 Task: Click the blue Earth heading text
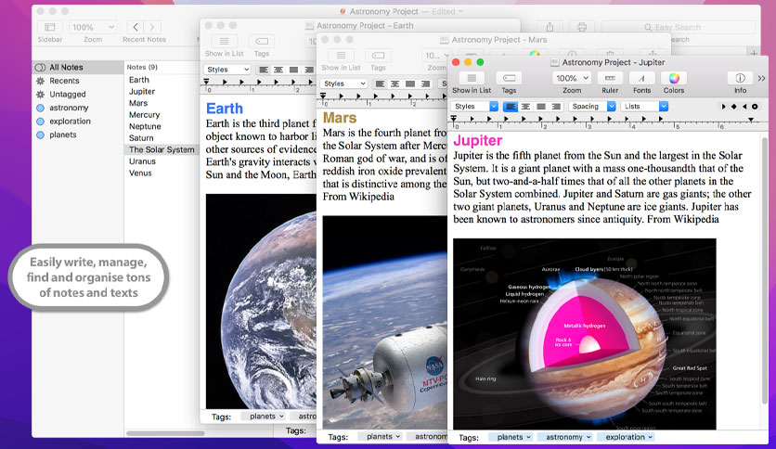click(225, 109)
